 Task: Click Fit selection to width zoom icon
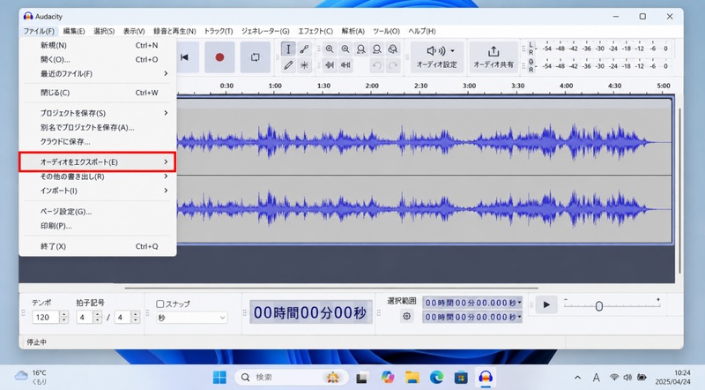click(361, 49)
